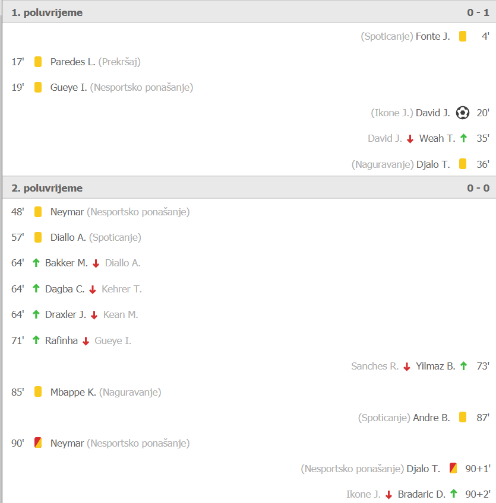Click yellow card icon for Paredes L.
The width and height of the screenshot is (496, 503).
coord(38,62)
